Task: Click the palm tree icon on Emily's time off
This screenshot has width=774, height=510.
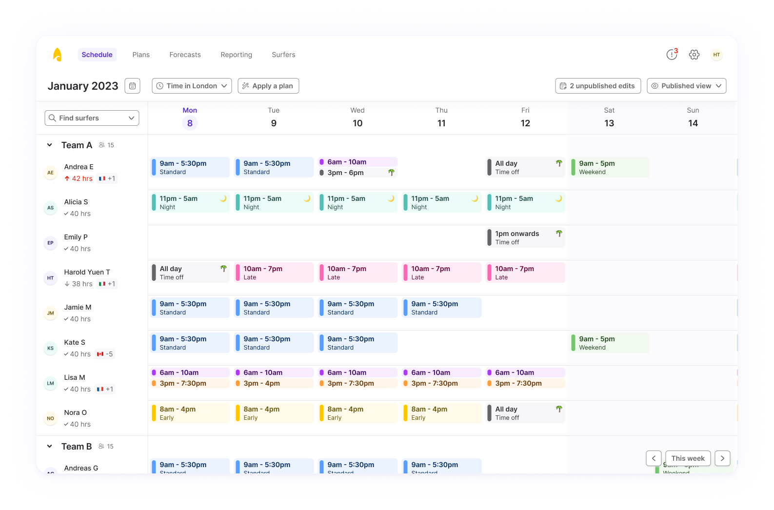Action: [559, 234]
